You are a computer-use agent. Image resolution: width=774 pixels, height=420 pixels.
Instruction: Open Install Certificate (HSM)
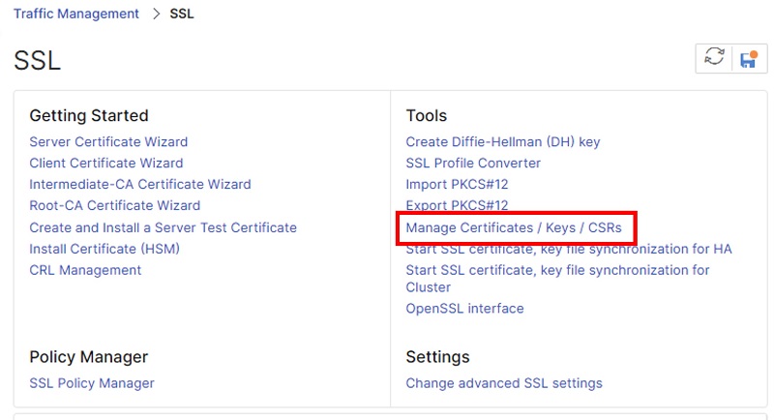(x=104, y=250)
